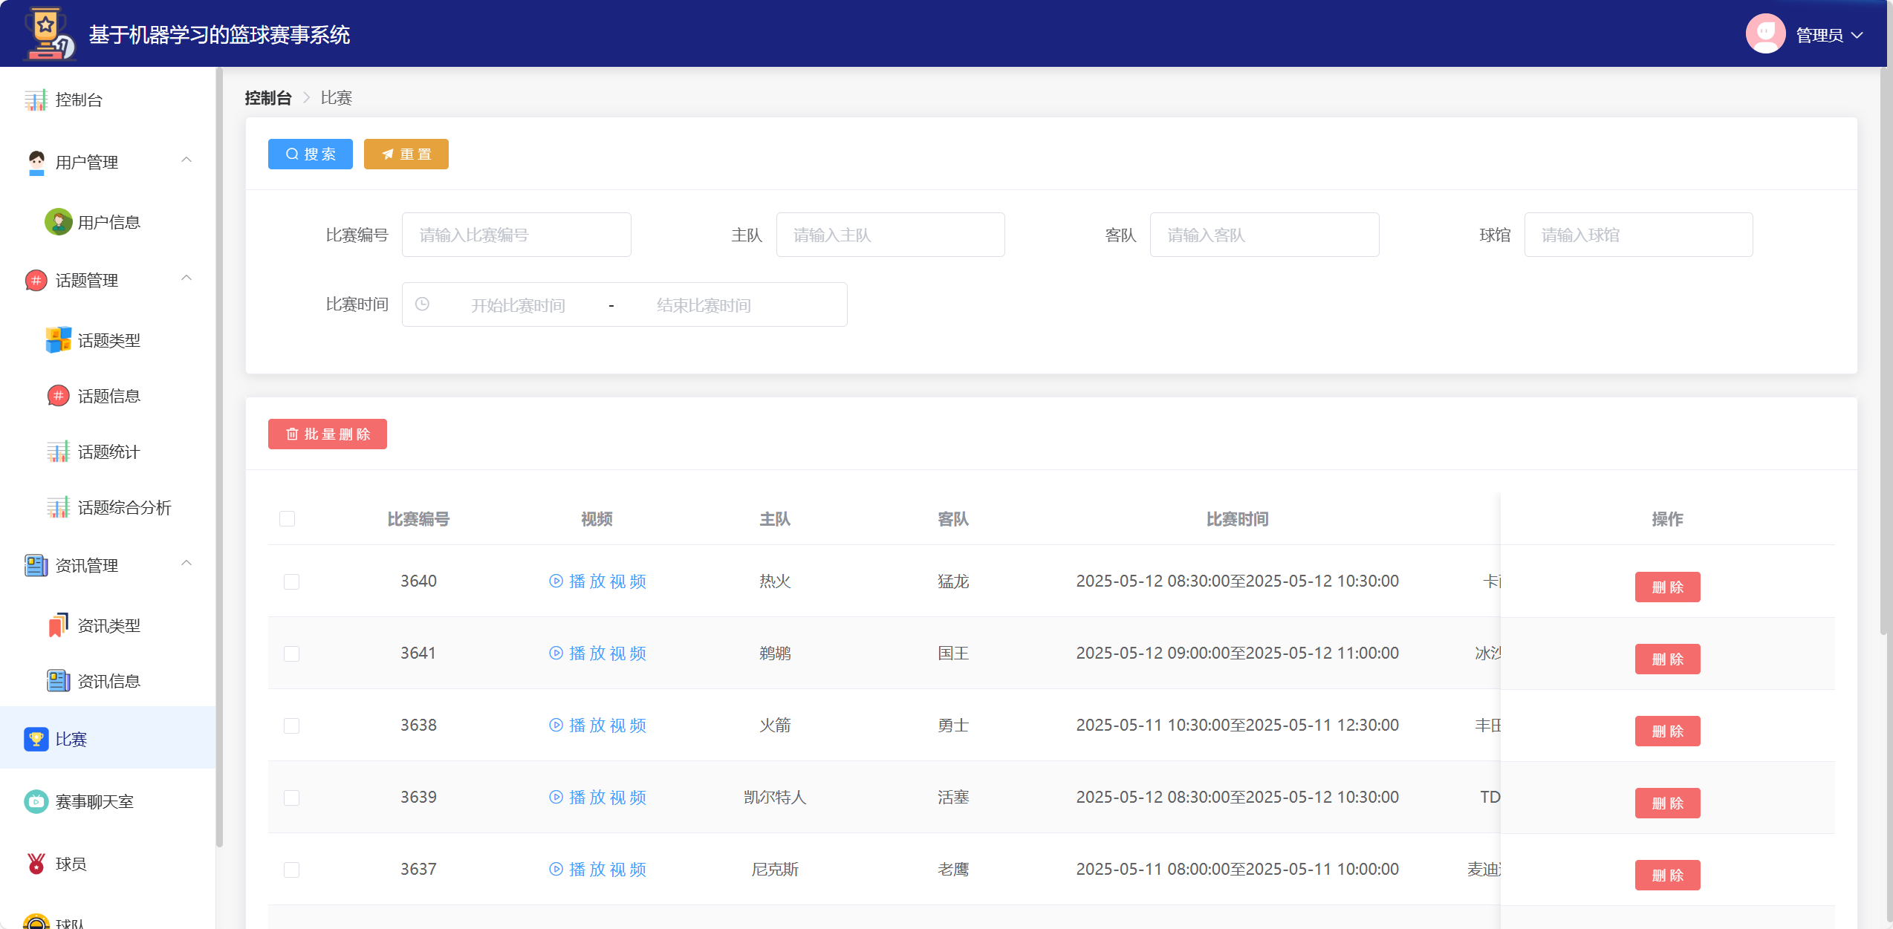1893x929 pixels.
Task: Open the 资讯信息 menu item
Action: click(108, 681)
